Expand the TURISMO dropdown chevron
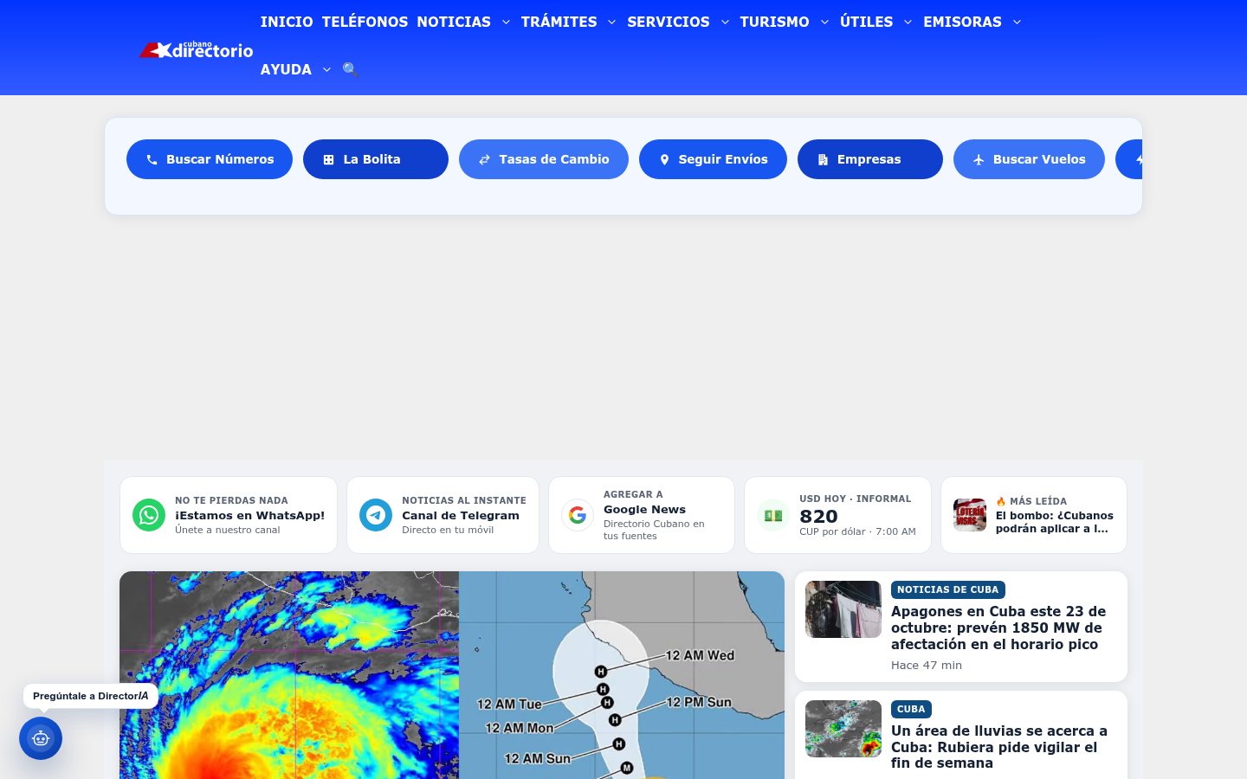This screenshot has height=779, width=1247. point(824,22)
